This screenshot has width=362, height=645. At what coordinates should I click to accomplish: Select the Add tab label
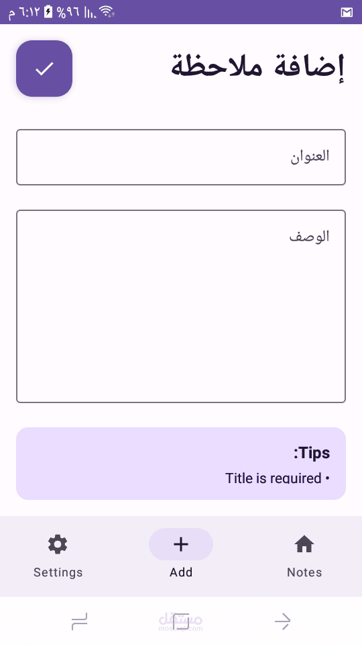(x=181, y=572)
